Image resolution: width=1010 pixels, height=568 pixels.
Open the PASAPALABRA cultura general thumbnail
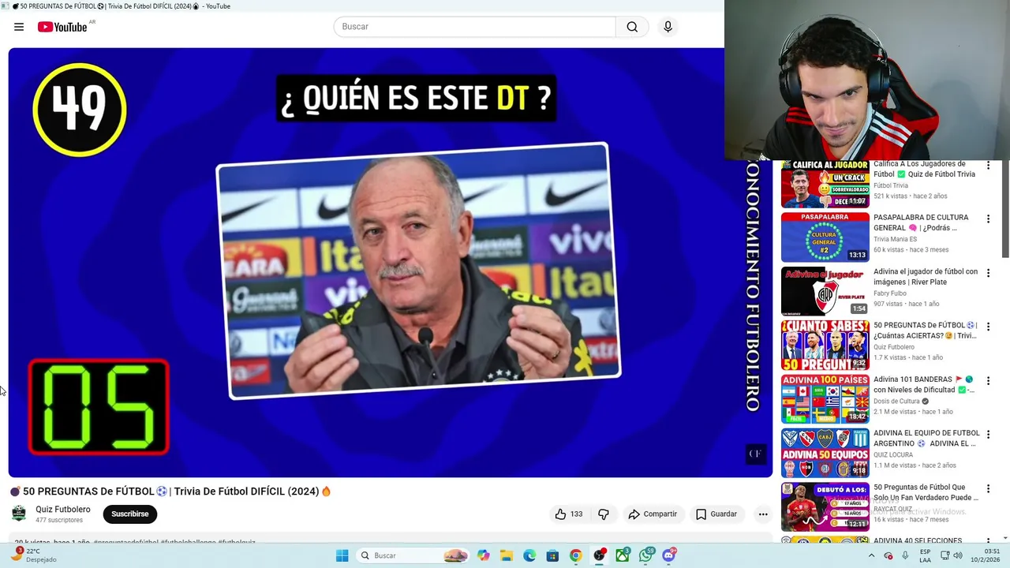pos(825,237)
